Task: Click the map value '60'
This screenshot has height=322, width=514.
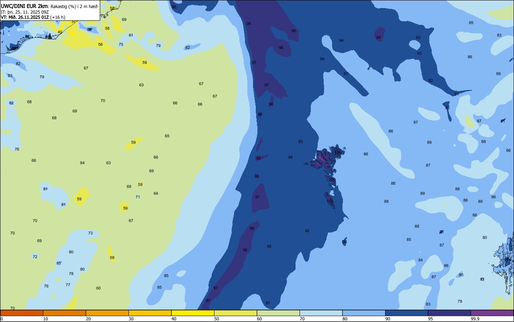Action: click(x=98, y=288)
